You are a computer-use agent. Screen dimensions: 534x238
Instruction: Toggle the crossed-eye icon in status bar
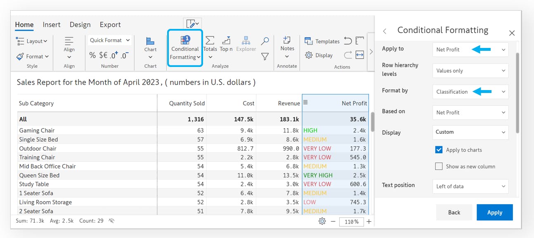click(111, 221)
